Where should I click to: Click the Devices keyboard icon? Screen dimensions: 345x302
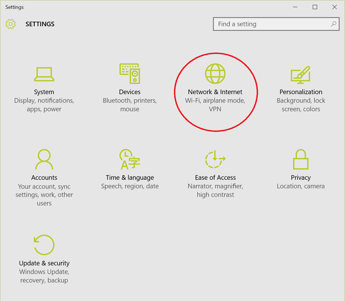click(x=130, y=73)
